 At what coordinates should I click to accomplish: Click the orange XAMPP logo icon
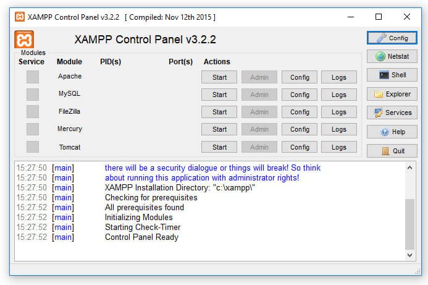[25, 40]
